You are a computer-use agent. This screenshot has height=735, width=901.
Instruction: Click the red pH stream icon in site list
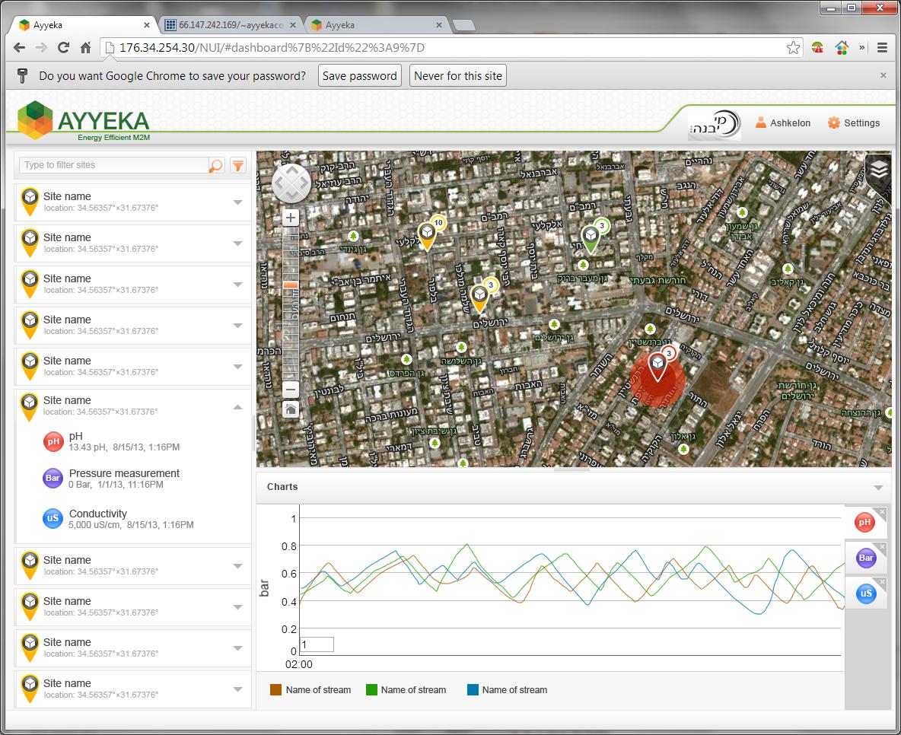coord(53,441)
